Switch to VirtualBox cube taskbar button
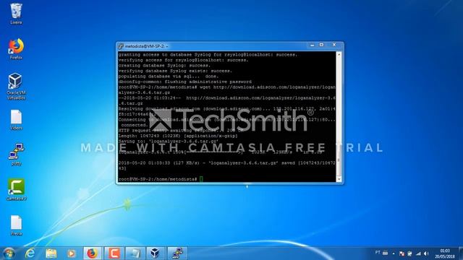Image resolution: width=463 pixels, height=260 pixels. point(156,253)
